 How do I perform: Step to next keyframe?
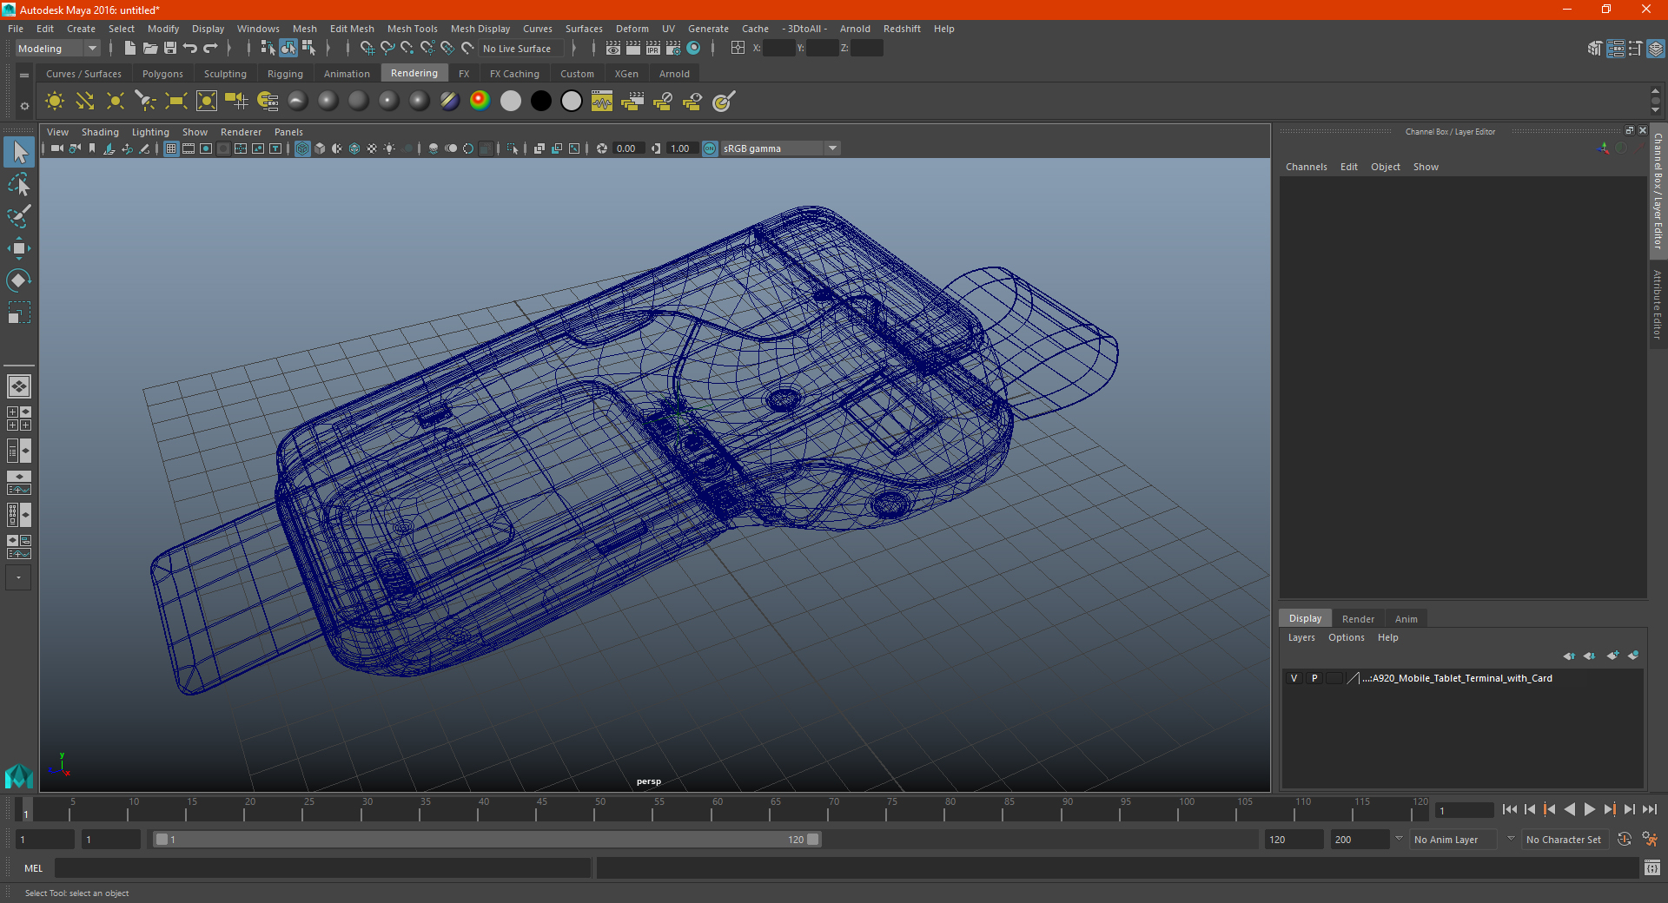1609,809
